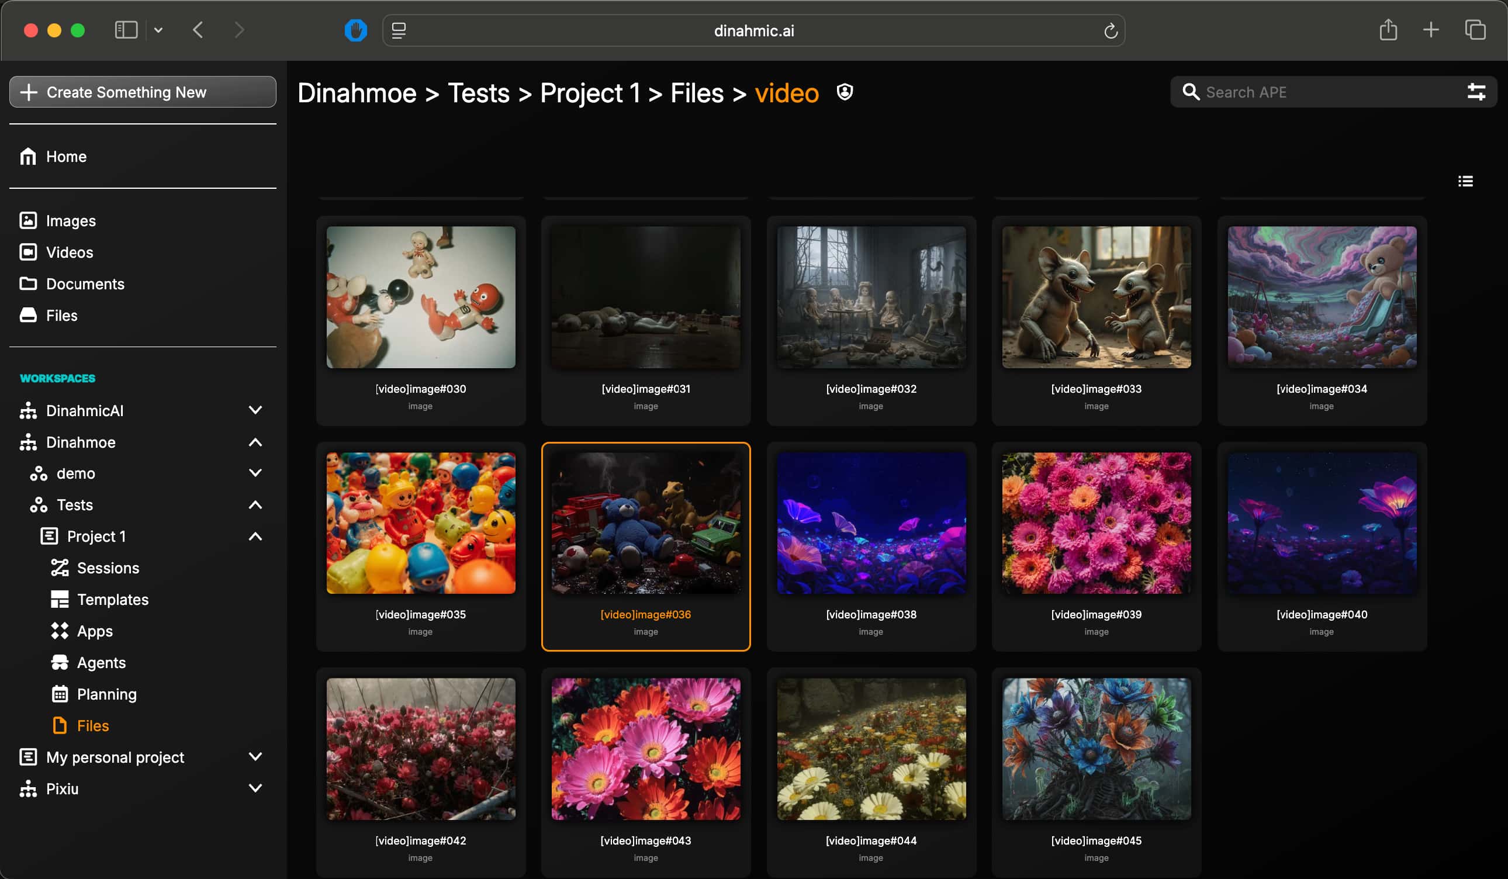This screenshot has width=1508, height=879.
Task: Open Sessions in Project 1
Action: point(108,567)
